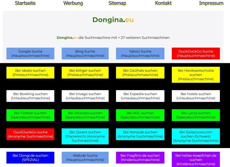The height and width of the screenshot is (167, 230).
Task: Select Bing Suche (Hauptsuchmaschine)
Action: point(85,53)
